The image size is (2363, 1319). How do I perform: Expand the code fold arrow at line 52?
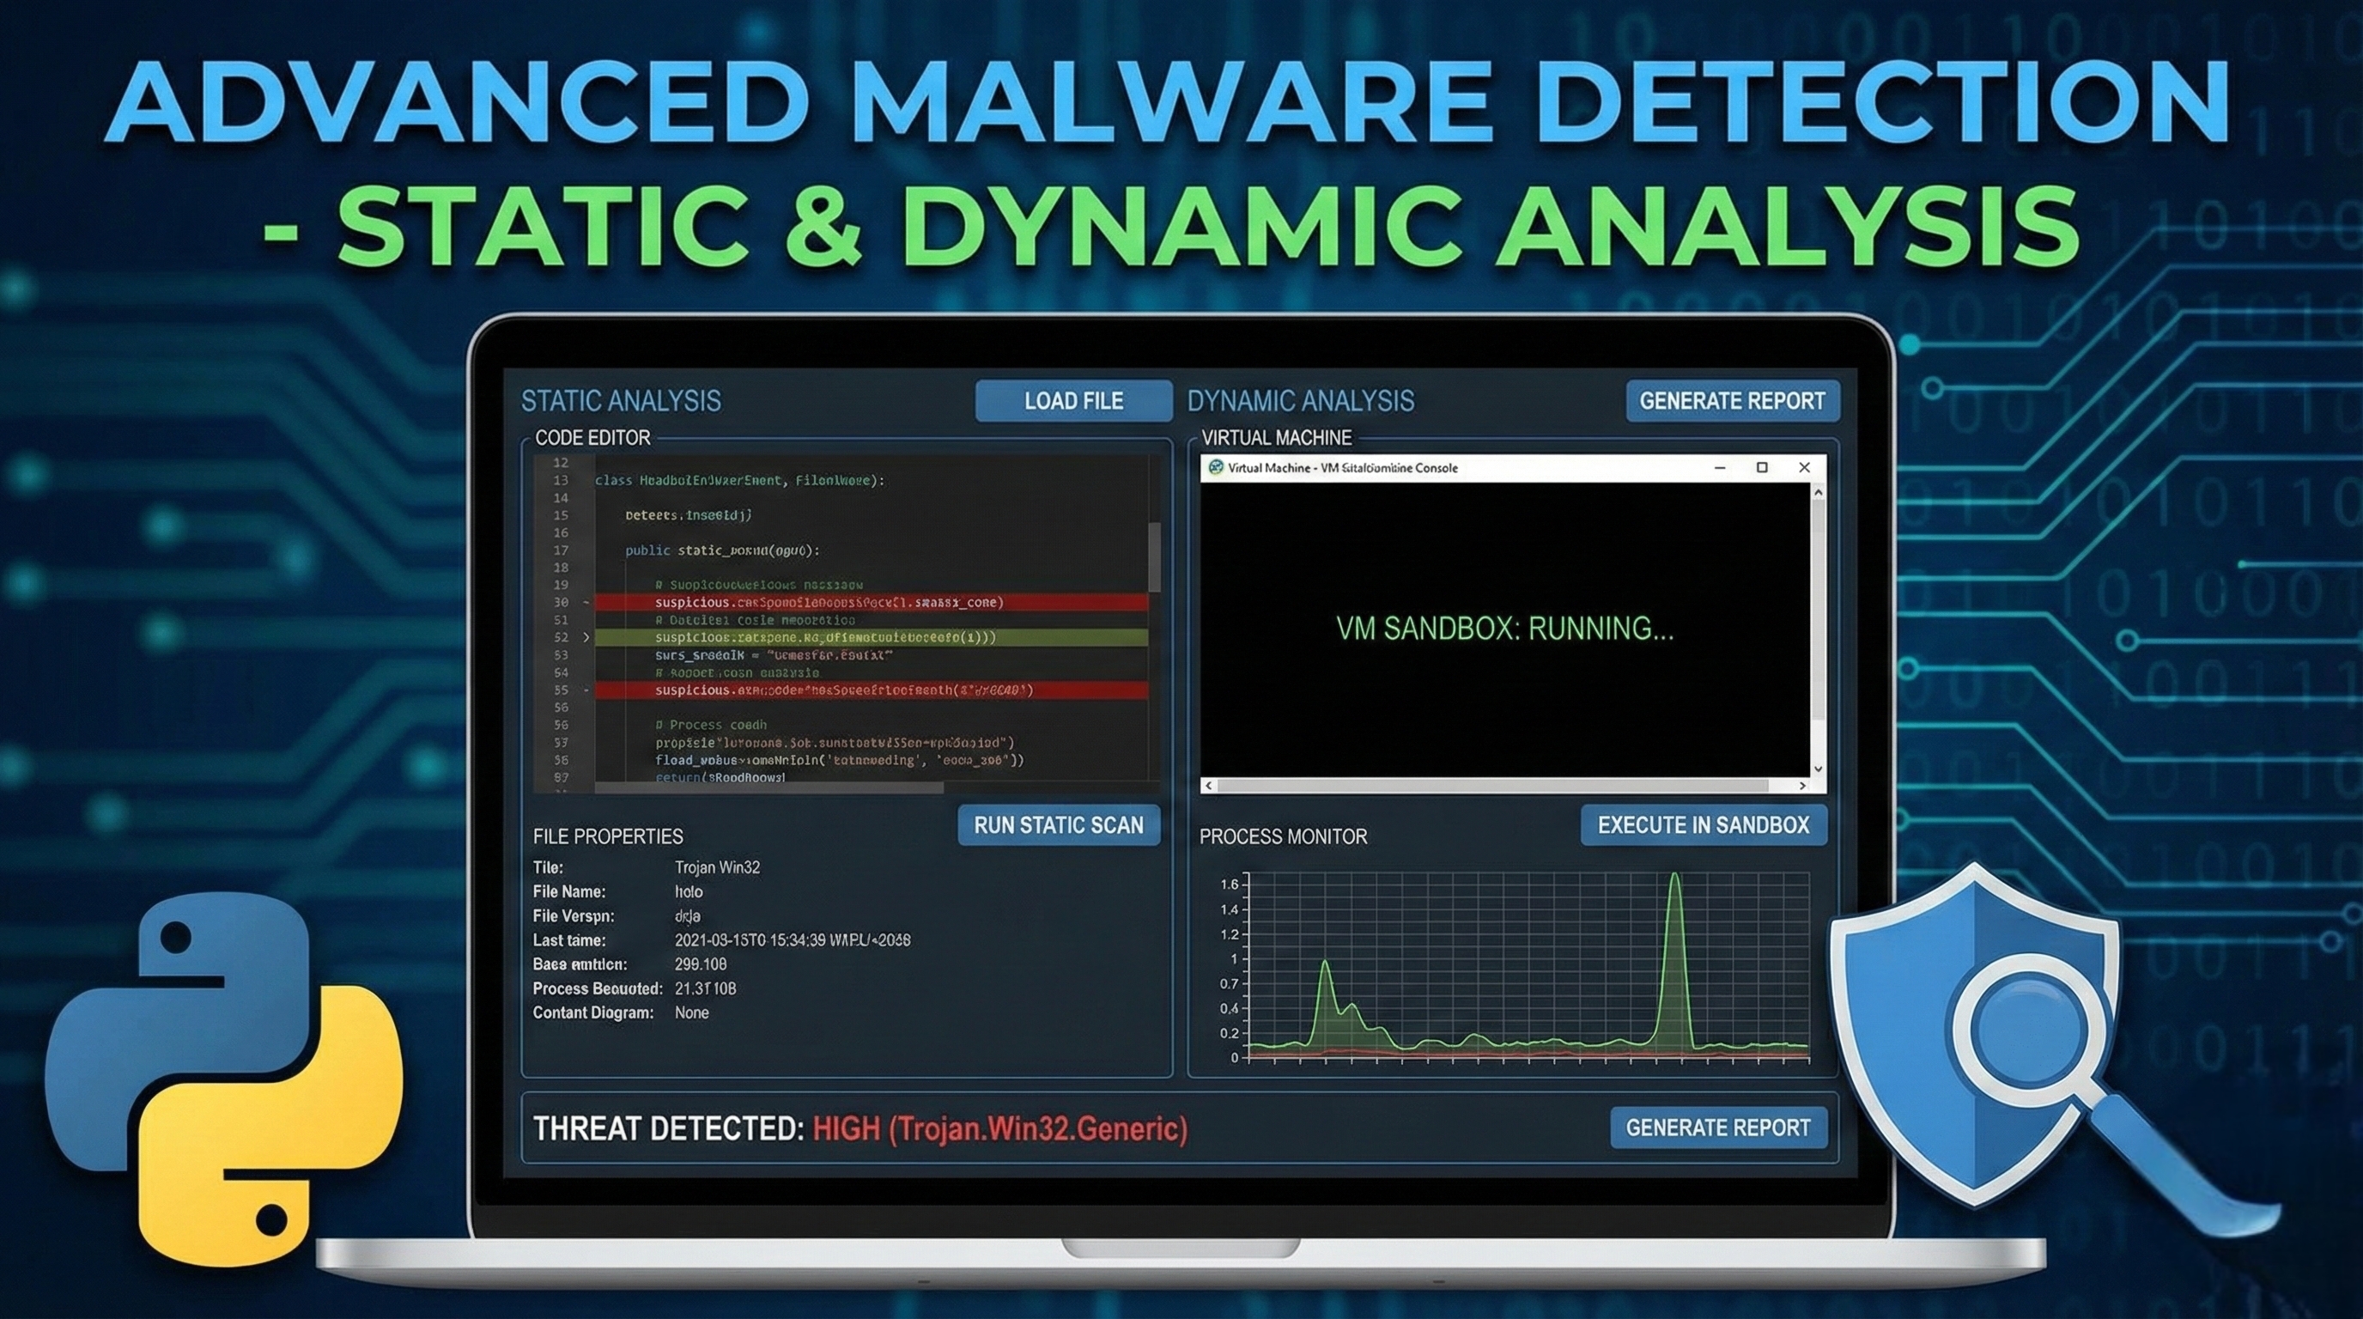[x=586, y=637]
